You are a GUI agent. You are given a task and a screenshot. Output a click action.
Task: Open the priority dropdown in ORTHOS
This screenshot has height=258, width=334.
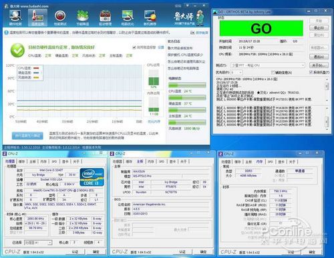(x=236, y=73)
